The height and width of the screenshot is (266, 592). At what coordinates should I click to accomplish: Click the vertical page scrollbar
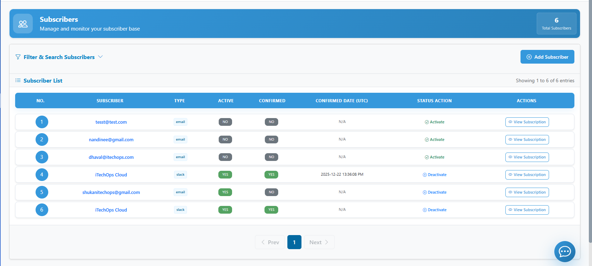pyautogui.click(x=590, y=123)
